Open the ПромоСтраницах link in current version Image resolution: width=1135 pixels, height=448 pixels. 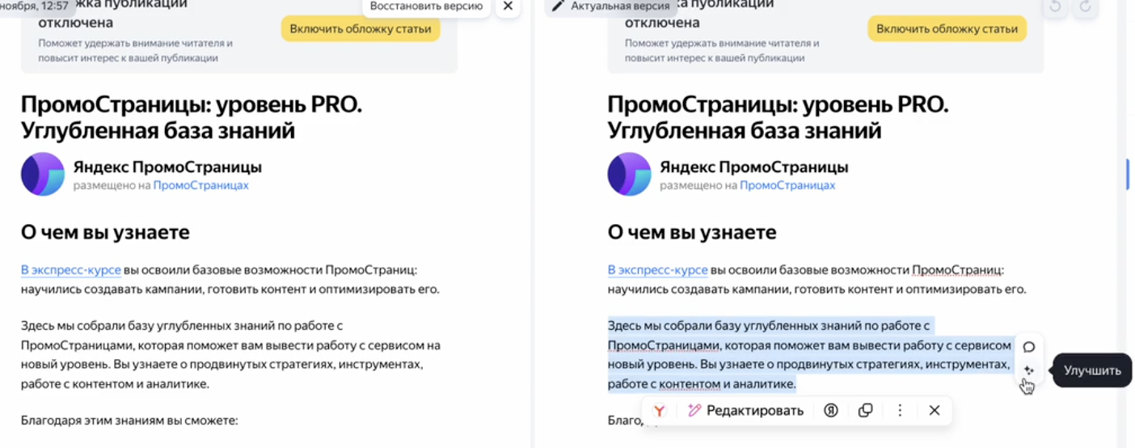tap(787, 185)
